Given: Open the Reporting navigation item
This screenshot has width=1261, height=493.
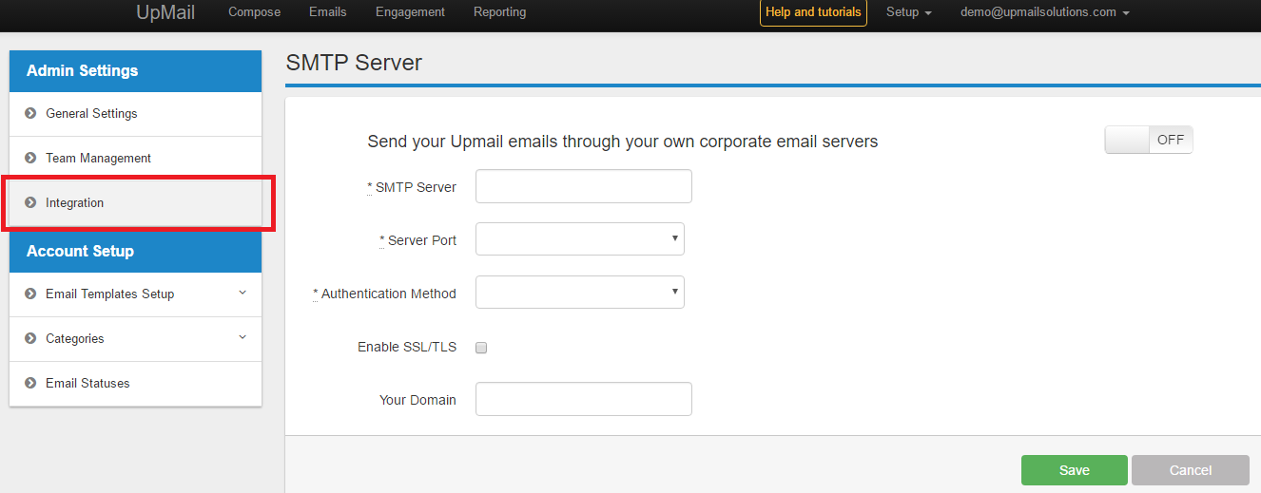Looking at the screenshot, I should (499, 12).
